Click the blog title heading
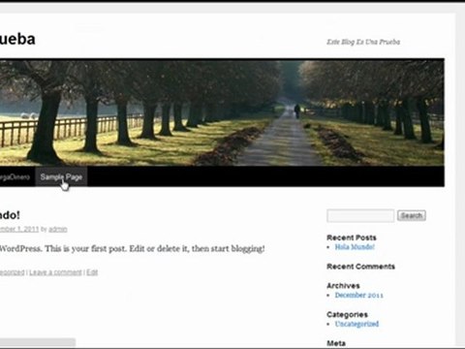Viewport: 465px width, 349px height. tap(17, 39)
